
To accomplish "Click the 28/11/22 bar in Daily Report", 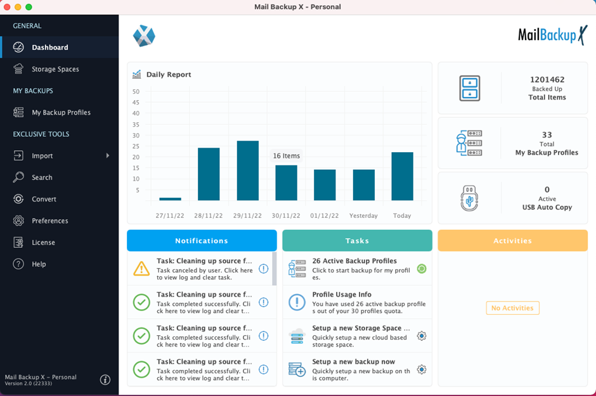I will click(209, 174).
